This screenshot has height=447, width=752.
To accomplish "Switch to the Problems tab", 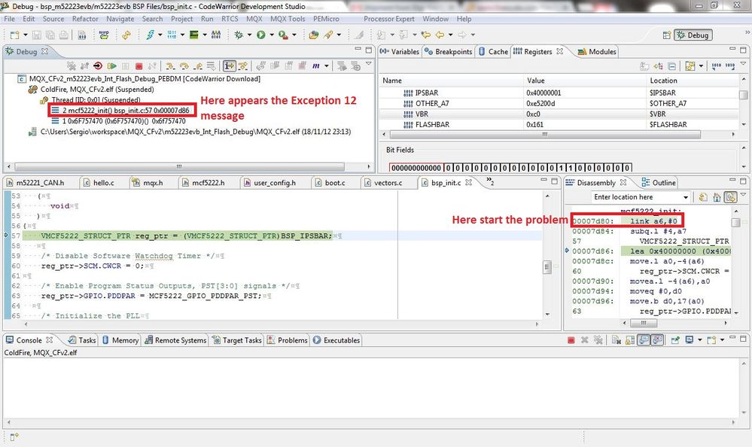I will tap(288, 340).
